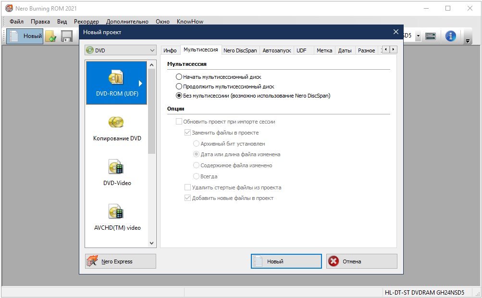Open the toolbar overflow options arrow
This screenshot has height=298, width=482.
click(468, 41)
